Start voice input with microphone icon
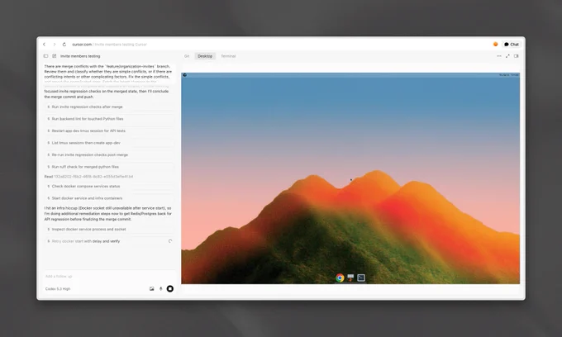Image resolution: width=562 pixels, height=337 pixels. 160,288
